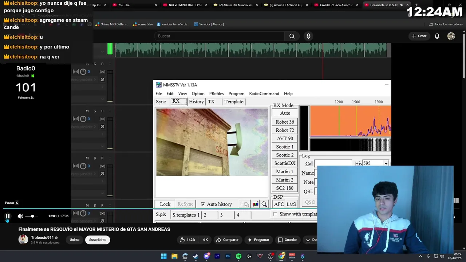
Task: Switch to the TX tab
Action: [x=211, y=102]
